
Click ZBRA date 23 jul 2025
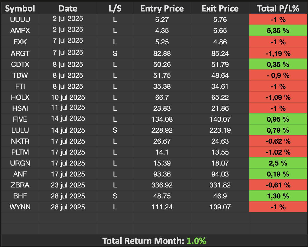(x=68, y=185)
